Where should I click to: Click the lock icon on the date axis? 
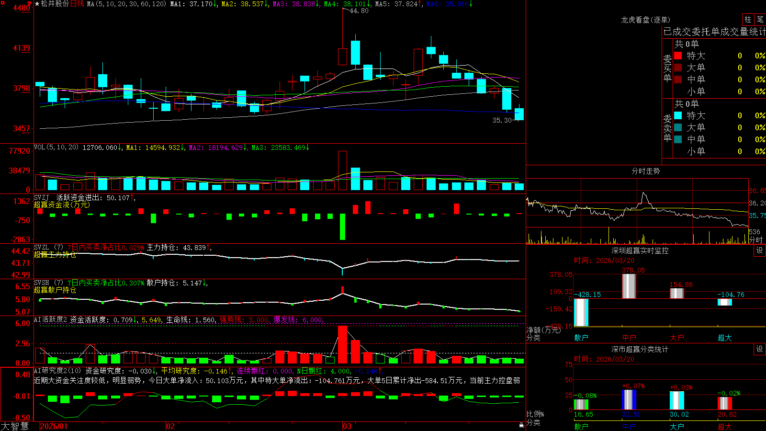click(522, 425)
